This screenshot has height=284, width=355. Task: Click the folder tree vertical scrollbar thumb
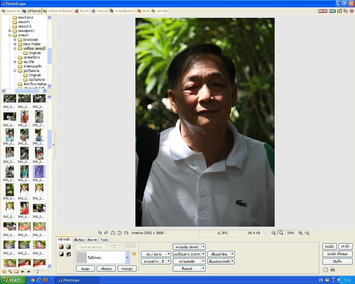pyautogui.click(x=49, y=56)
